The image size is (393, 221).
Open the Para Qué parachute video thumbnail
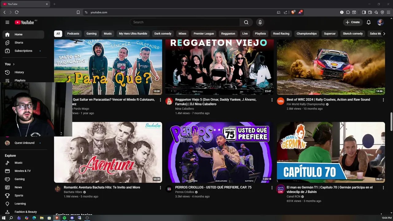pos(108,67)
